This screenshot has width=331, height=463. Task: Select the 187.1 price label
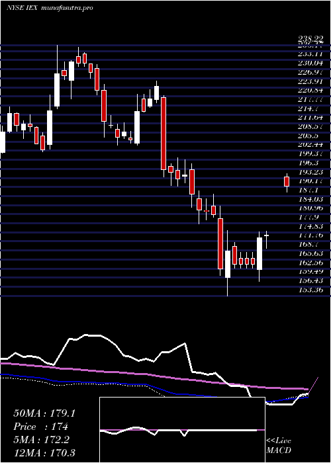(308, 190)
